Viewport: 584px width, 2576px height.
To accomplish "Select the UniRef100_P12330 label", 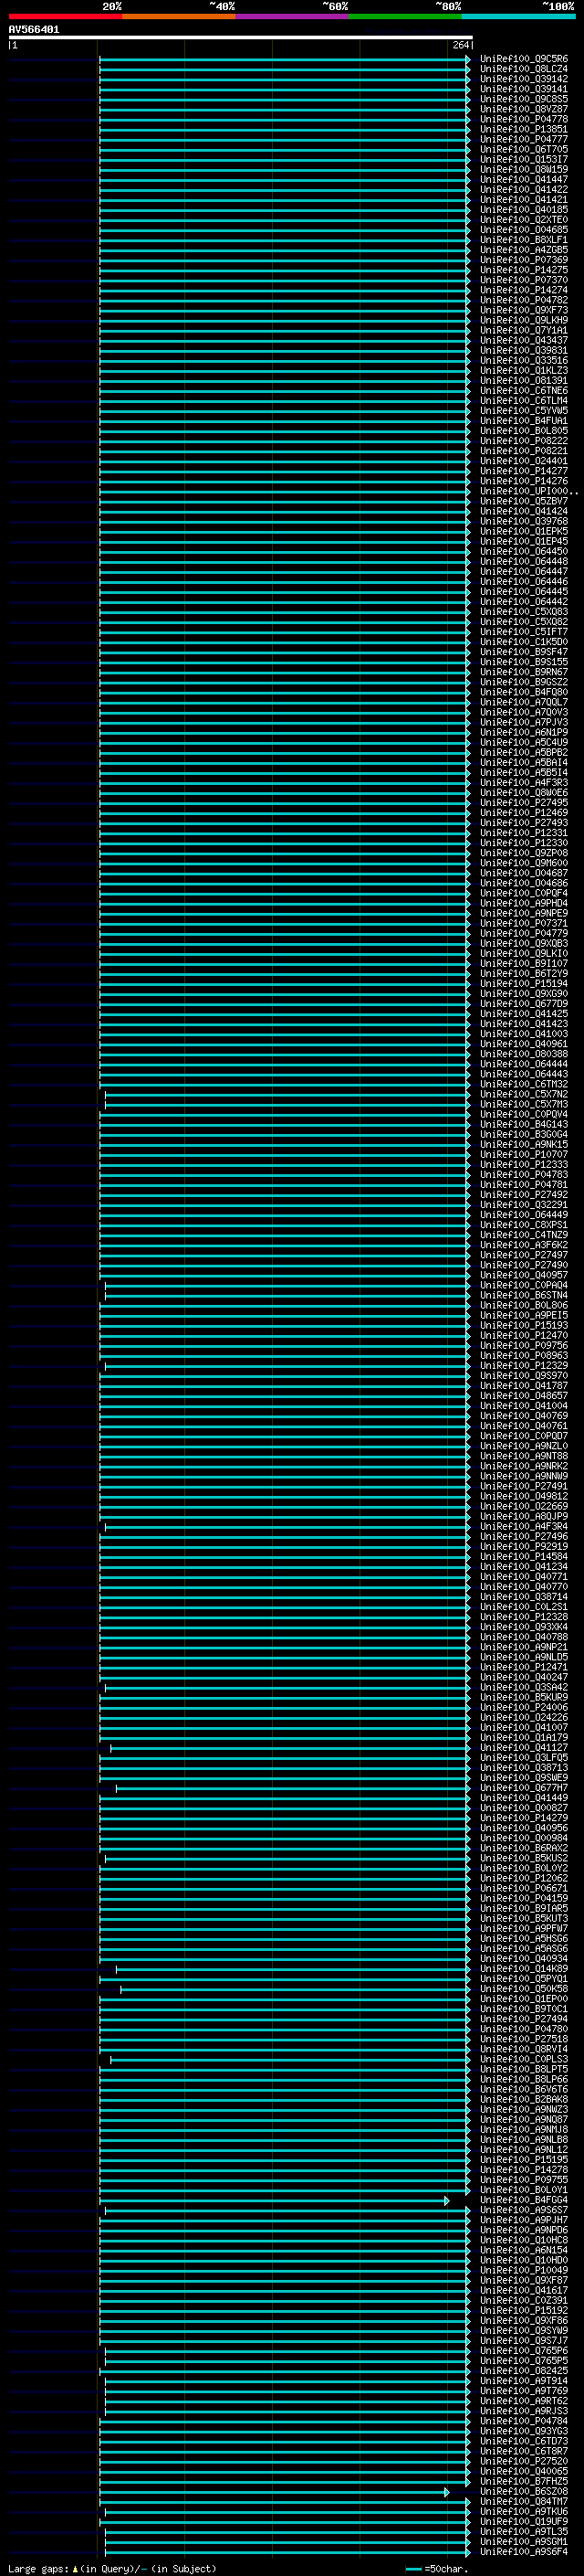I will 524,843.
